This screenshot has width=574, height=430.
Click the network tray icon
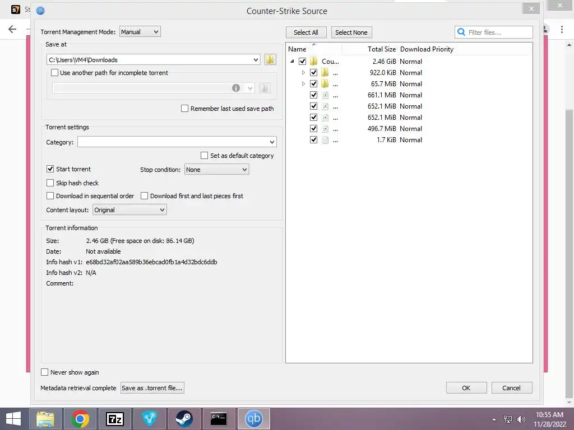(x=508, y=419)
